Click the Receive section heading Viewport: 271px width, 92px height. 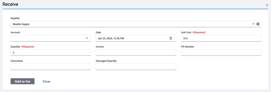(10, 4)
